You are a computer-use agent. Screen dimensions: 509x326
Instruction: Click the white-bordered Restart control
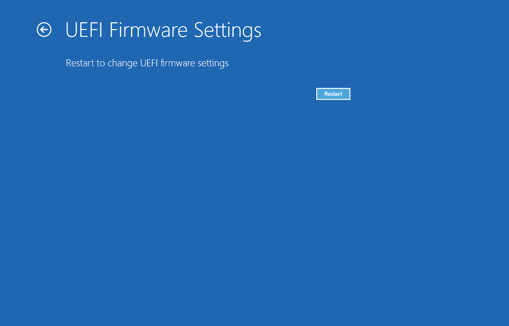pos(333,93)
